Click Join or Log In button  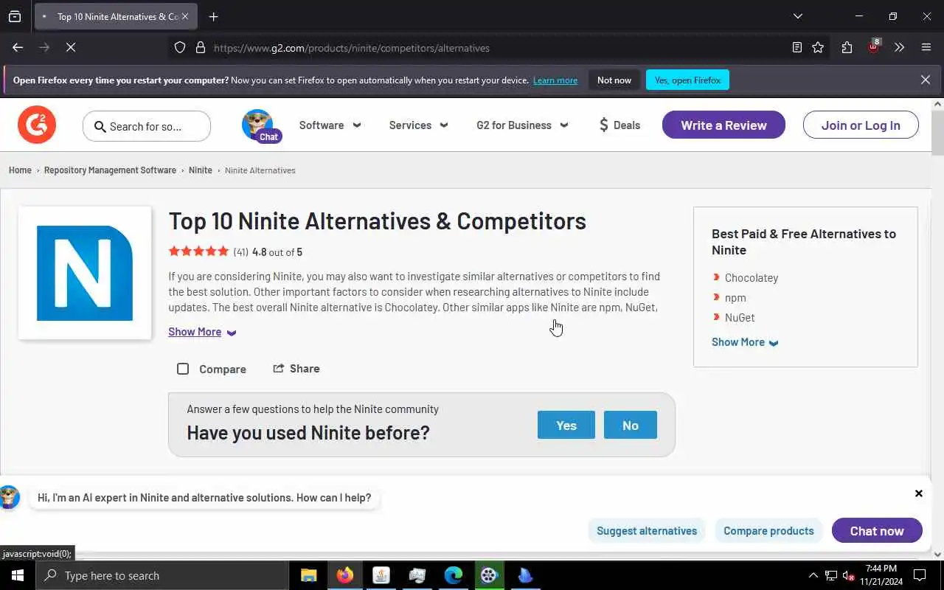tap(861, 125)
